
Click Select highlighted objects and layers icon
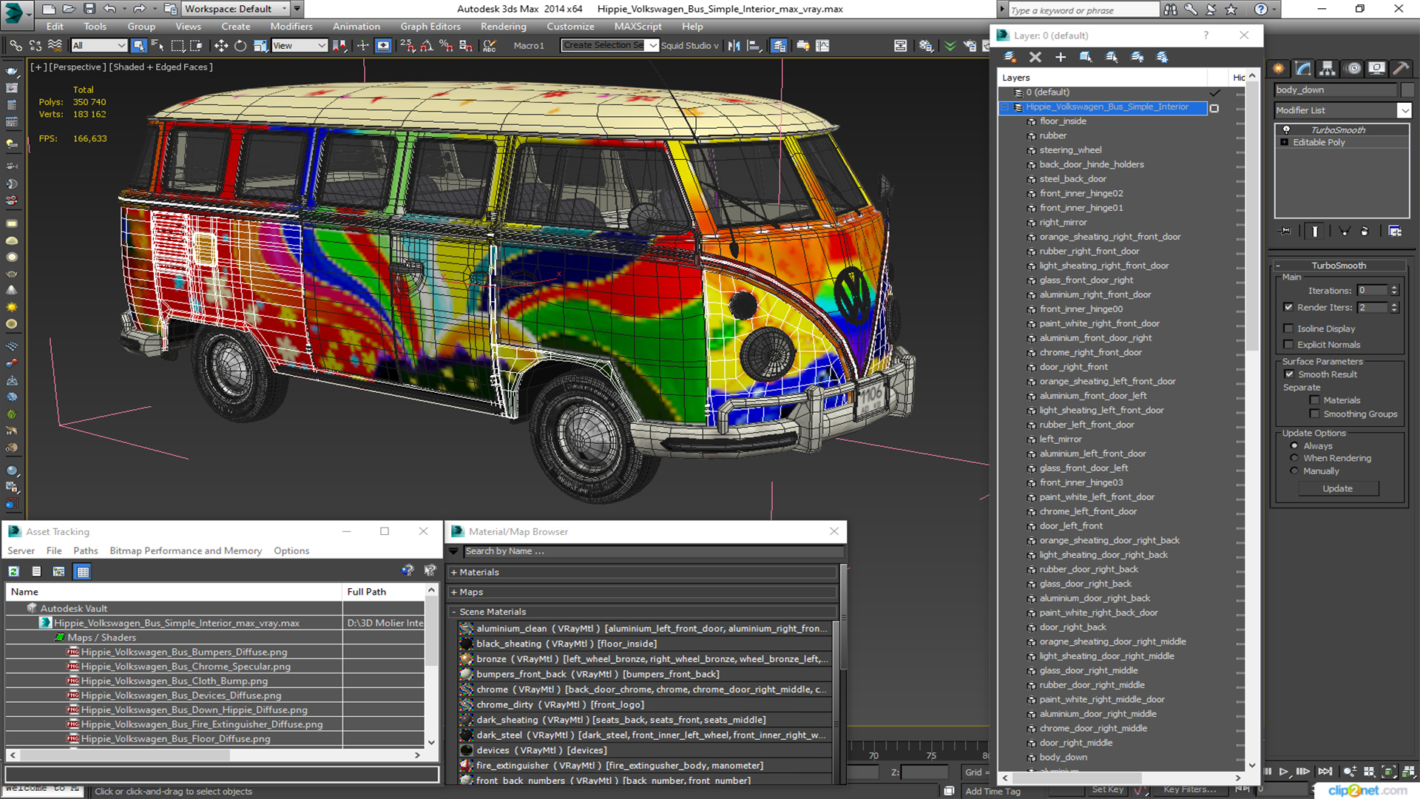click(1086, 57)
